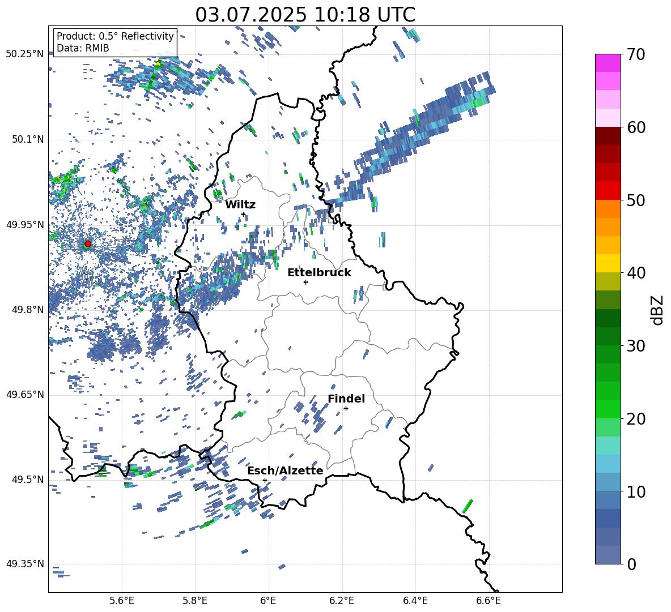Click the colorbar tick label 10

coord(636,491)
